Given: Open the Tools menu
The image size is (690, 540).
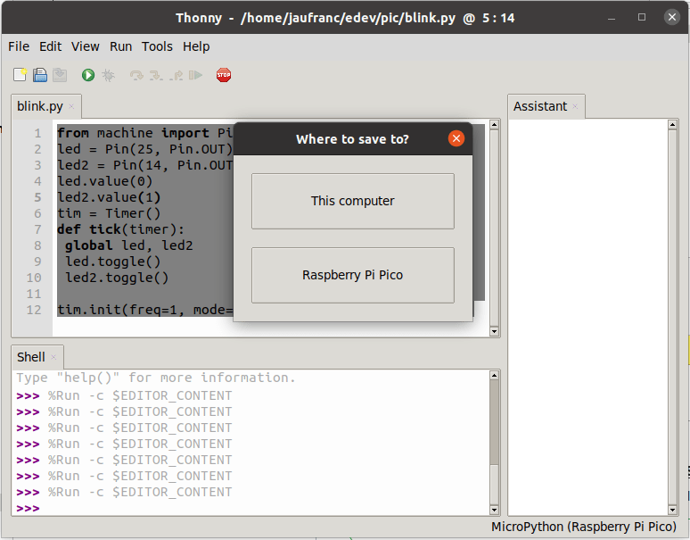Looking at the screenshot, I should [157, 46].
